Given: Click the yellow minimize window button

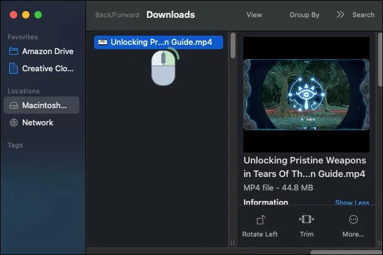Looking at the screenshot, I should (x=26, y=15).
